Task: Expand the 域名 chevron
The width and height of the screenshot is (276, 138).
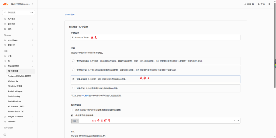Action: click(33, 29)
